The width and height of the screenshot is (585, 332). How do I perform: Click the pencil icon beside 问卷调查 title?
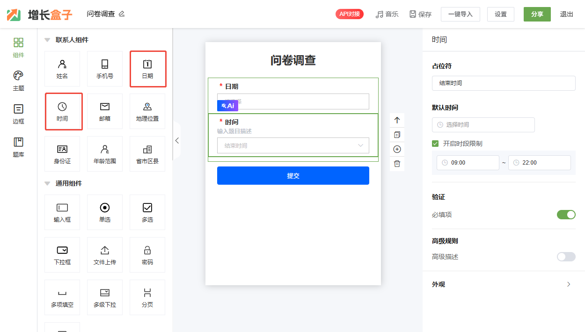pyautogui.click(x=122, y=14)
